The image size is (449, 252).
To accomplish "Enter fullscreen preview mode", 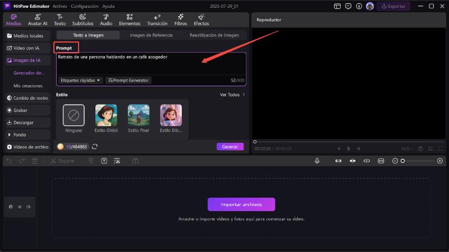I will (441, 148).
